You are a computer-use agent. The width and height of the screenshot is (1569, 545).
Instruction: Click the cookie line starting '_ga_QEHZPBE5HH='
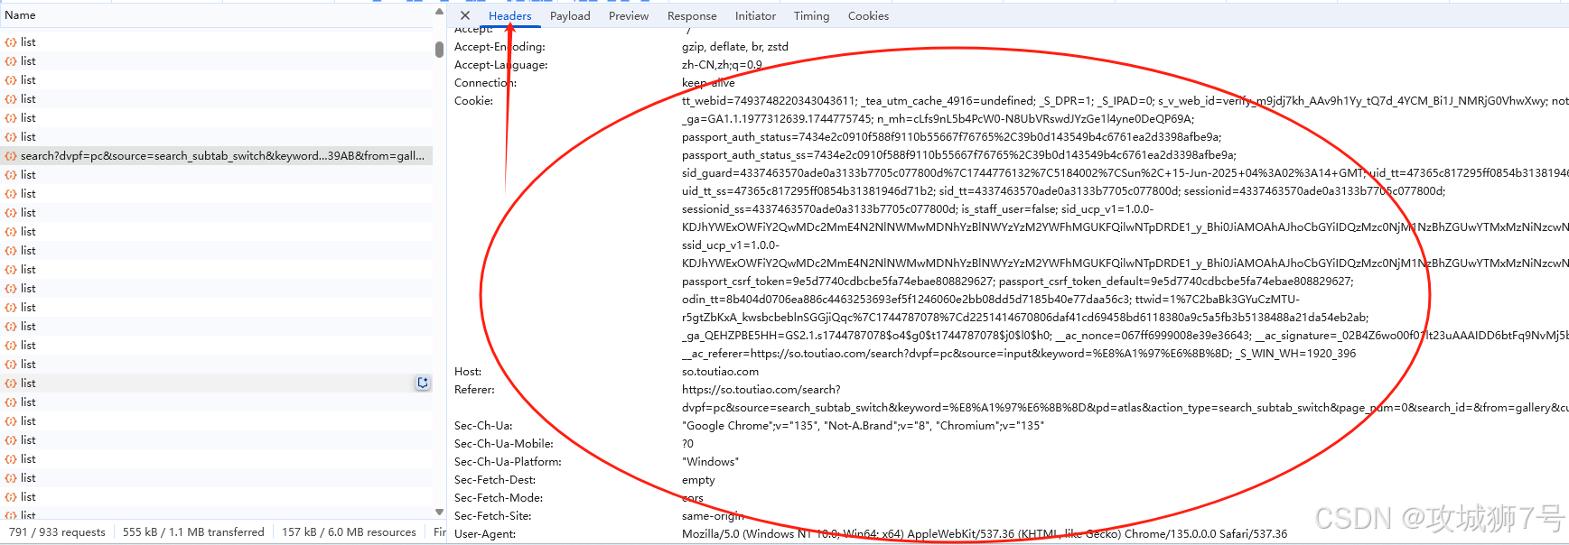(1125, 336)
